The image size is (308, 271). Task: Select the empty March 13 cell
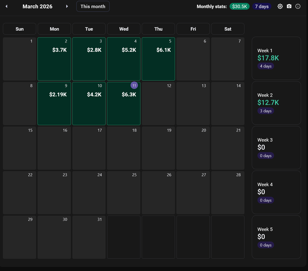point(193,104)
